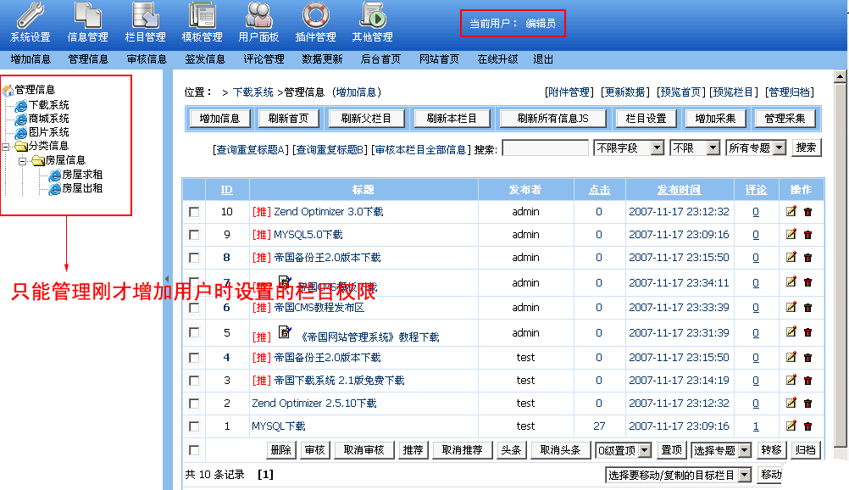Click the search keyword input field
The height and width of the screenshot is (490, 849).
pos(545,148)
